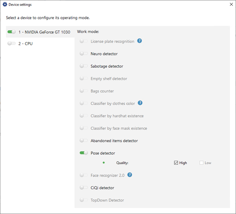Click help icon next to License plate recognition

pyautogui.click(x=140, y=41)
